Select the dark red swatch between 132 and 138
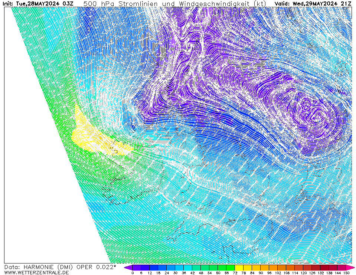 (x=325, y=268)
